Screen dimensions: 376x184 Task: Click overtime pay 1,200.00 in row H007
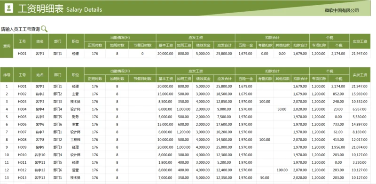pos(184,132)
